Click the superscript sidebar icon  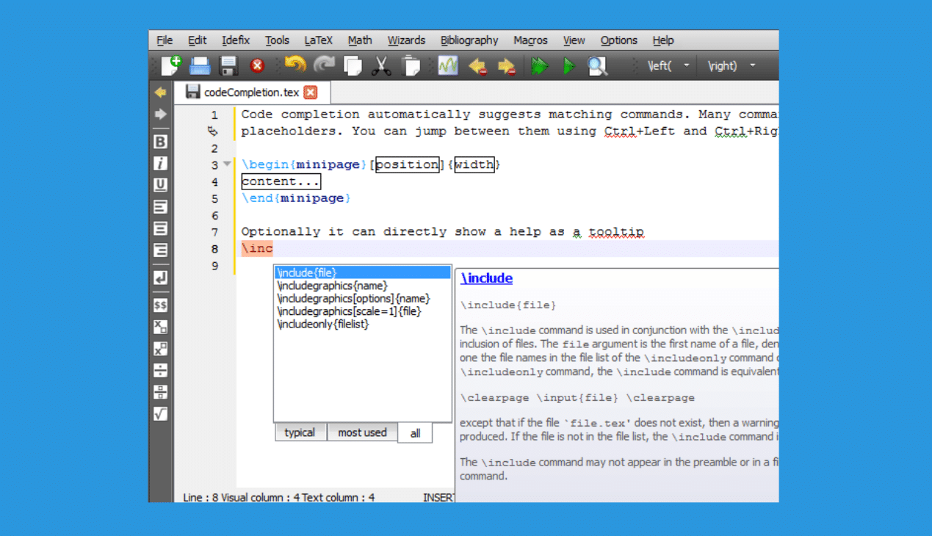(x=160, y=348)
